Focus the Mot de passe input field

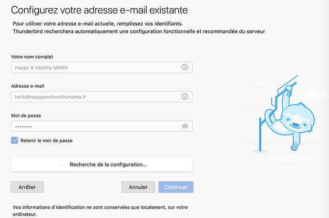(102, 126)
